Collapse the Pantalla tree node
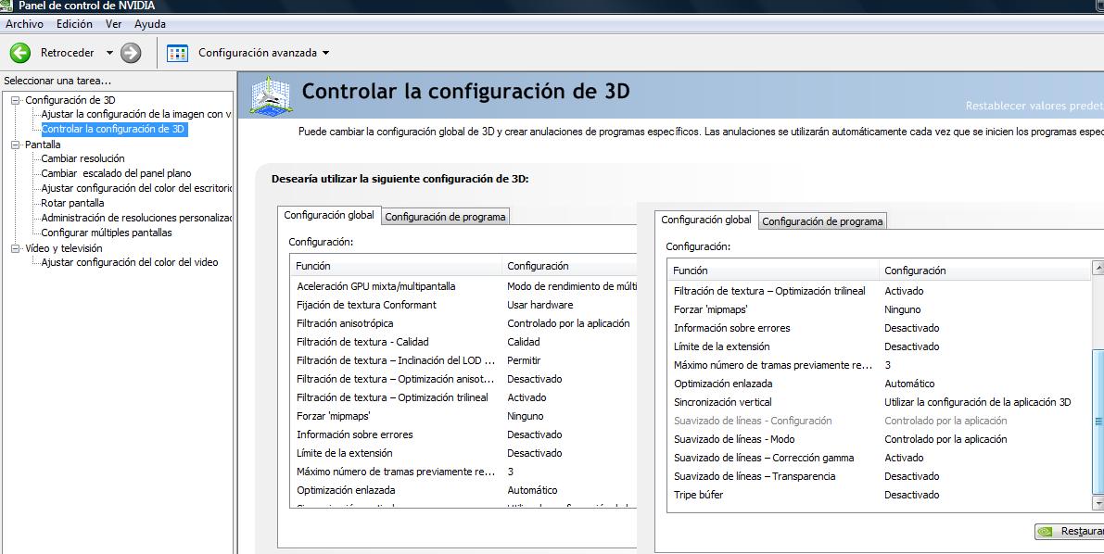This screenshot has width=1104, height=554. point(16,145)
